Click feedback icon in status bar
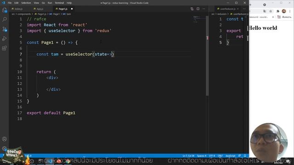The height and width of the screenshot is (165, 294). click(239, 156)
